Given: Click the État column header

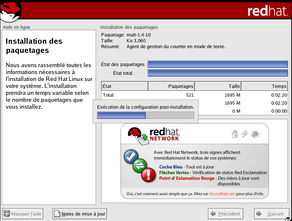Looking at the screenshot, I should pos(124,86).
